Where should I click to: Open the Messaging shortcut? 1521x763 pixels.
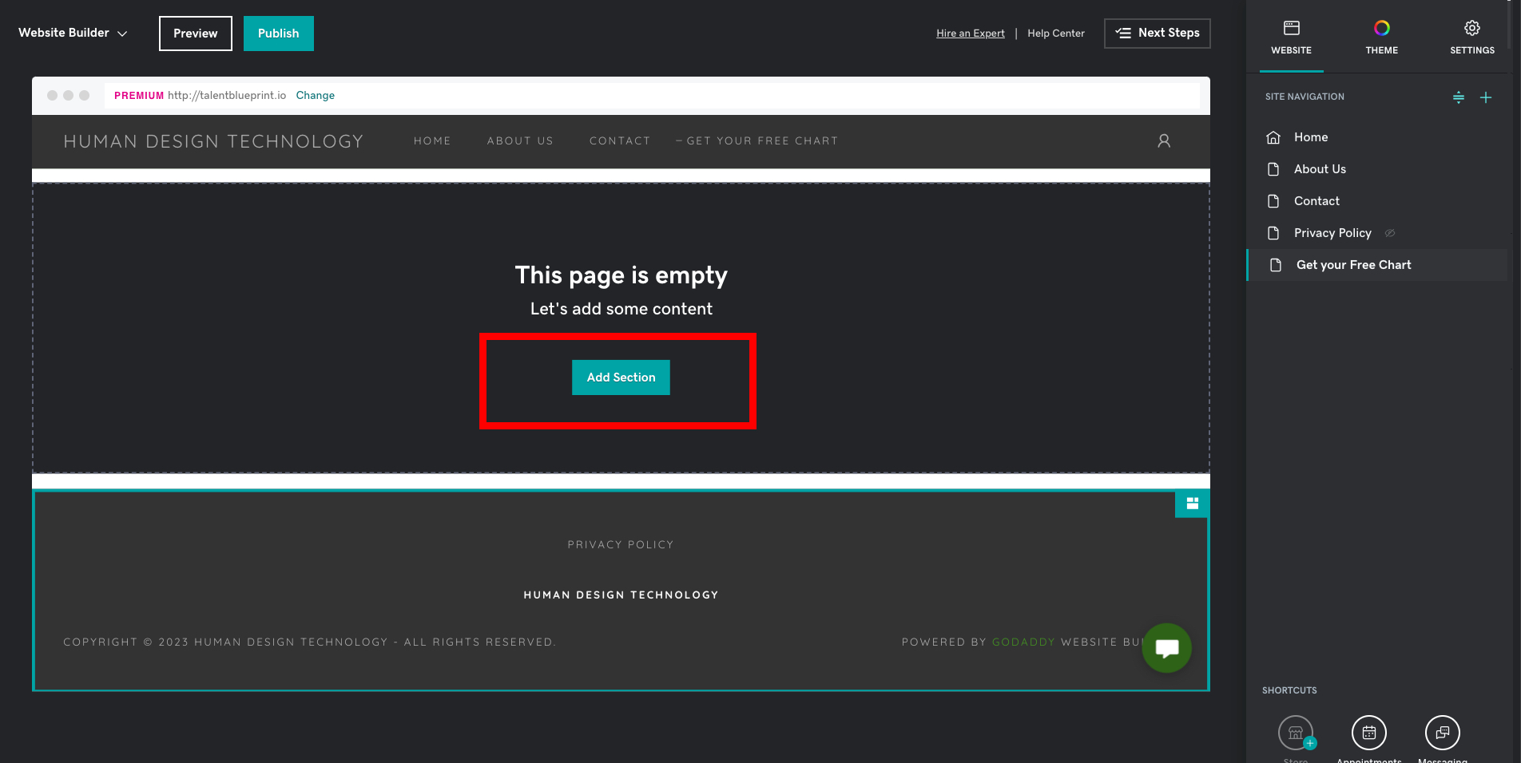(1443, 733)
